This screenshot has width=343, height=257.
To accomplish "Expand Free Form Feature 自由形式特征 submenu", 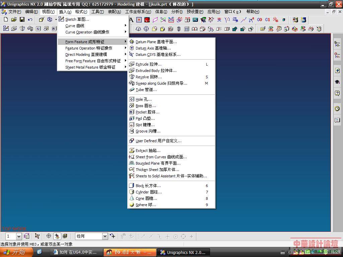I will point(93,61).
